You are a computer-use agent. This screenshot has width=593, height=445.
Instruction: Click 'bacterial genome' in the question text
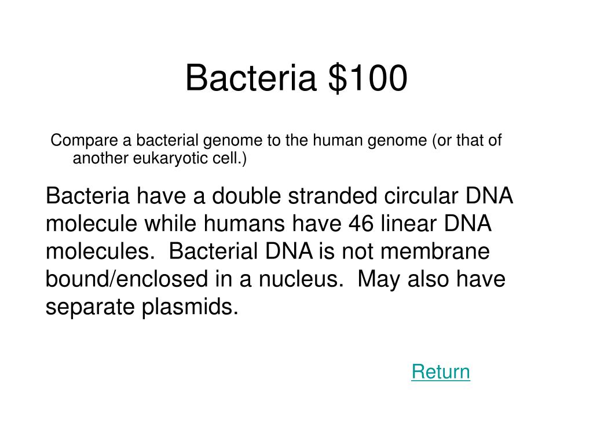199,140
